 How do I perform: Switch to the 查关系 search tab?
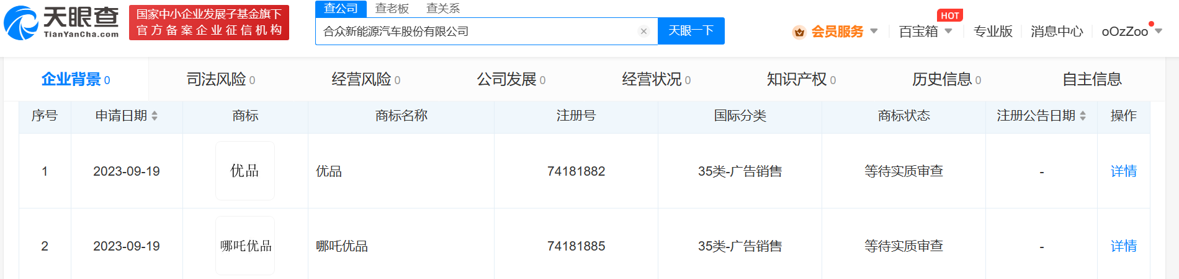[443, 9]
